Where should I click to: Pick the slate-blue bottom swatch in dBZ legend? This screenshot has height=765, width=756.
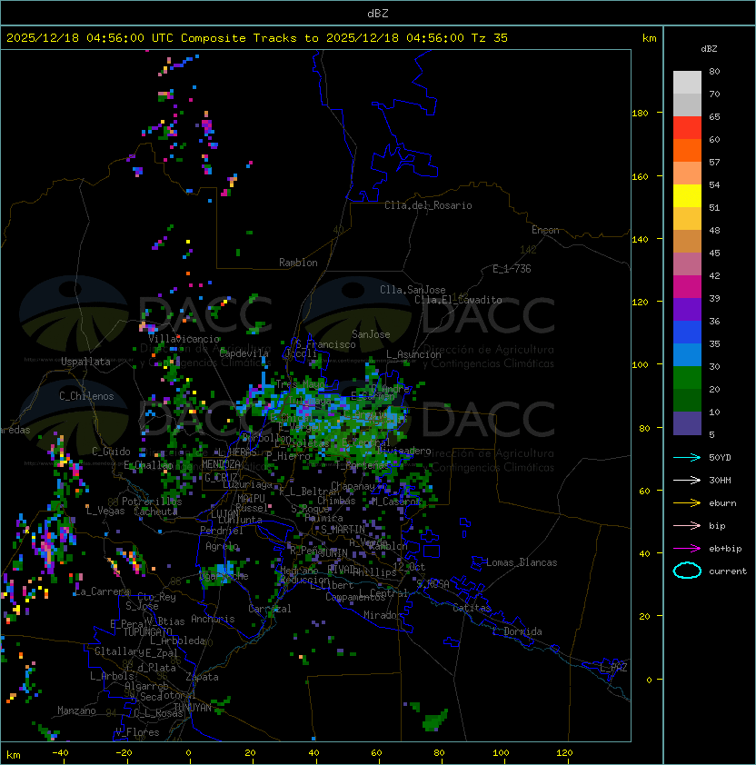[x=687, y=423]
